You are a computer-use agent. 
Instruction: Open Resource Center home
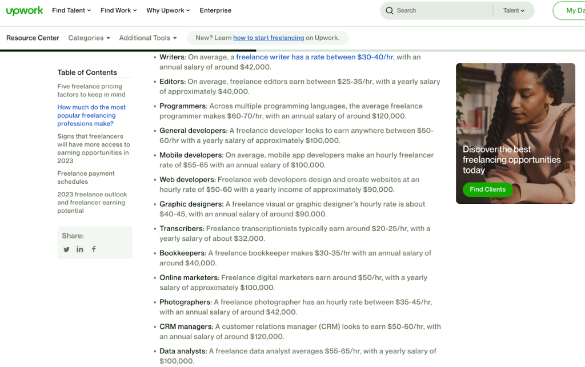33,38
